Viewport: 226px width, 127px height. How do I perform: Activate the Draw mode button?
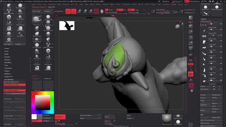click(74, 11)
